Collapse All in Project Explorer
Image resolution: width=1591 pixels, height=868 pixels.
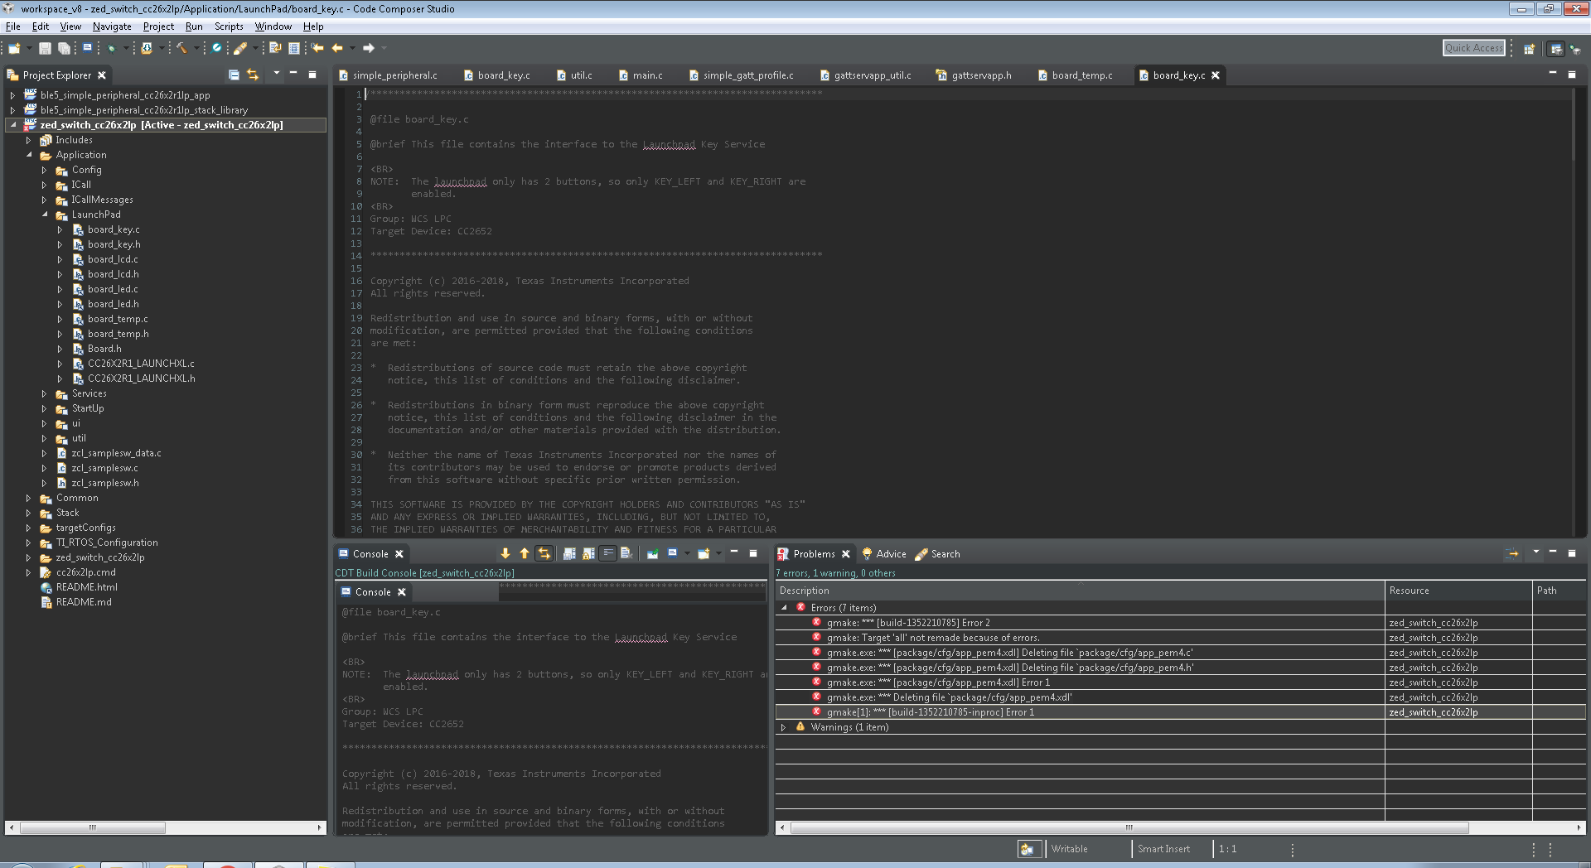point(233,75)
